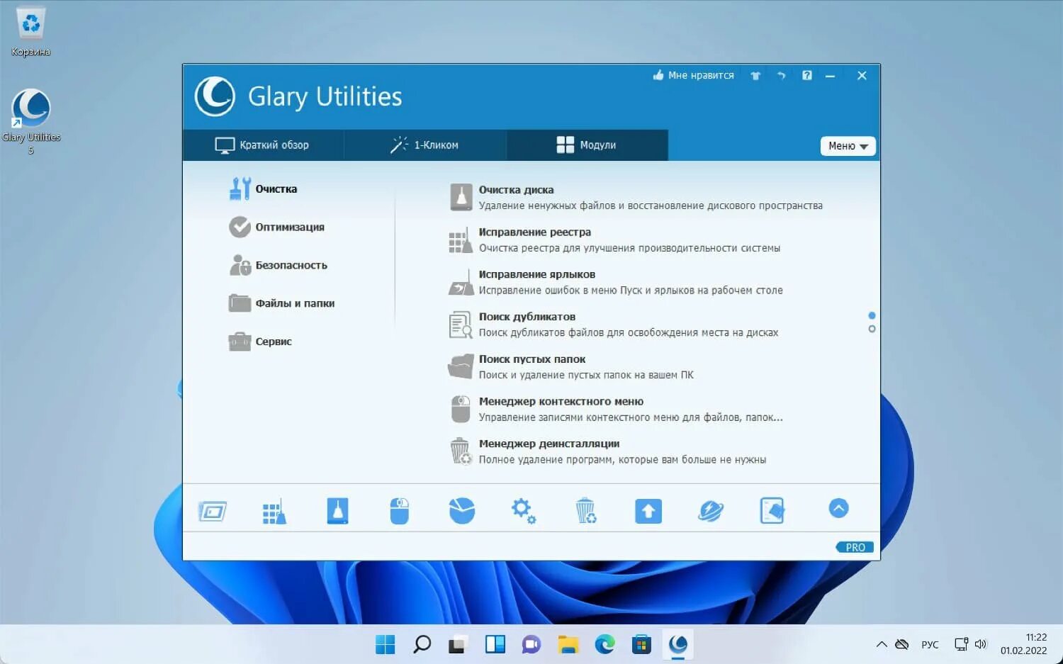
Task: Open uninstall manager trash icon in bottom toolbar
Action: click(586, 511)
